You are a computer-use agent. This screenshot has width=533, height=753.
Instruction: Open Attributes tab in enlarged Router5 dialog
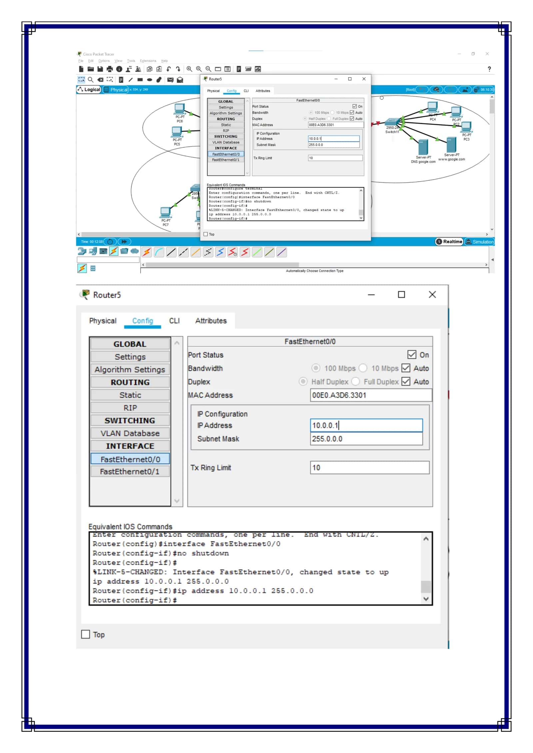point(211,321)
